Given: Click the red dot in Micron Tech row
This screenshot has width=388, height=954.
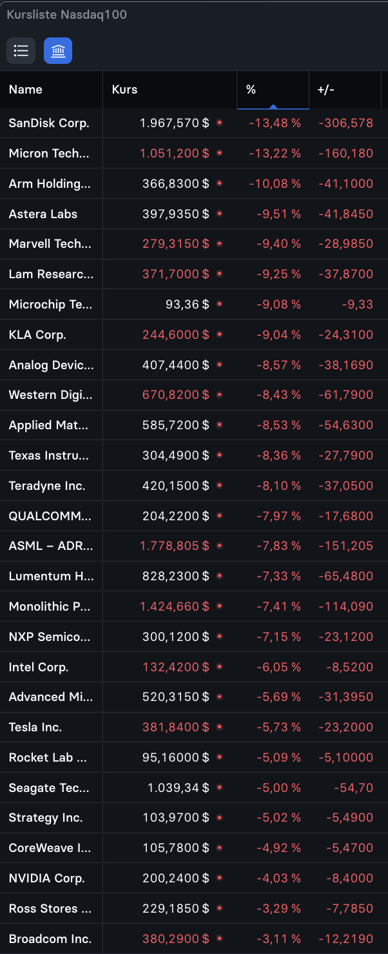Looking at the screenshot, I should [x=219, y=153].
